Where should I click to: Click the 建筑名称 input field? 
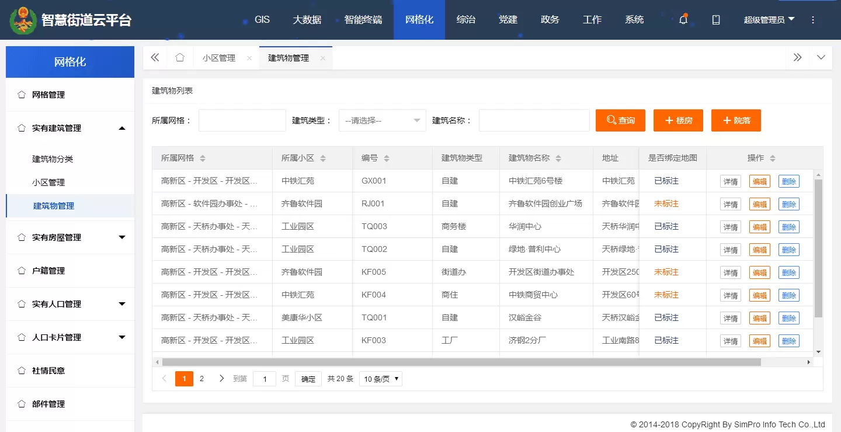pyautogui.click(x=534, y=120)
